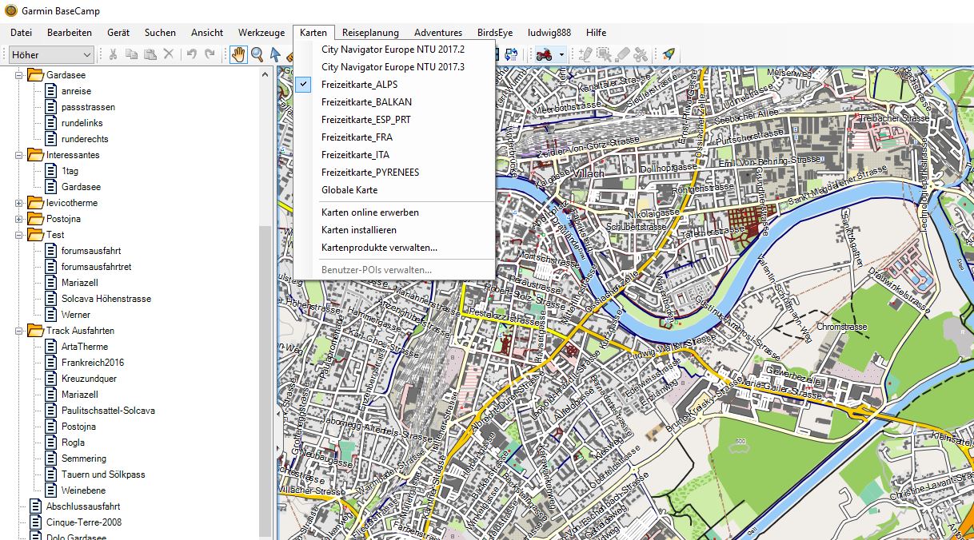This screenshot has height=540, width=974.
Task: Open the Reiseplanung menu
Action: (x=370, y=33)
